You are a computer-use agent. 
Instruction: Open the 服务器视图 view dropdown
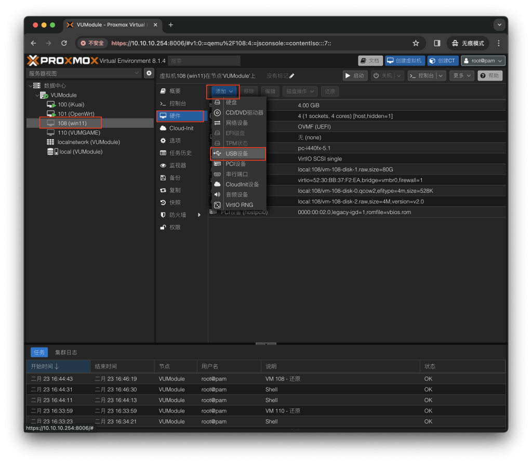[x=84, y=73]
